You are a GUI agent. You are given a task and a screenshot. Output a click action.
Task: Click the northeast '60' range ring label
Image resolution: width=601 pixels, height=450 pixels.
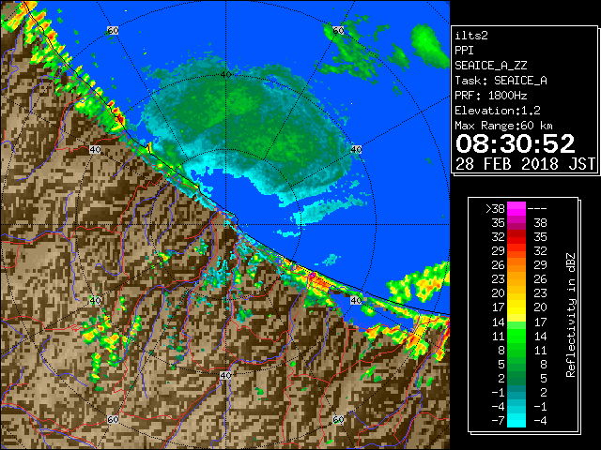click(338, 30)
